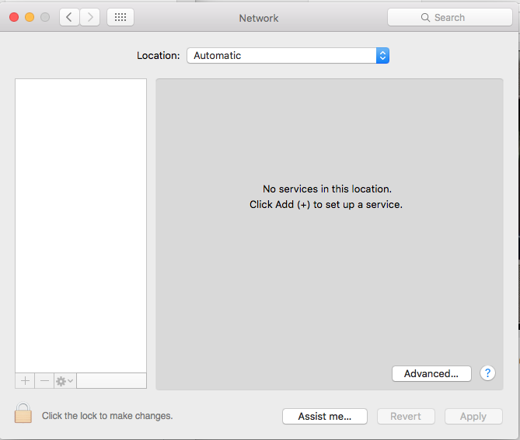Image resolution: width=520 pixels, height=440 pixels.
Task: Click the back navigation arrow
Action: (69, 17)
